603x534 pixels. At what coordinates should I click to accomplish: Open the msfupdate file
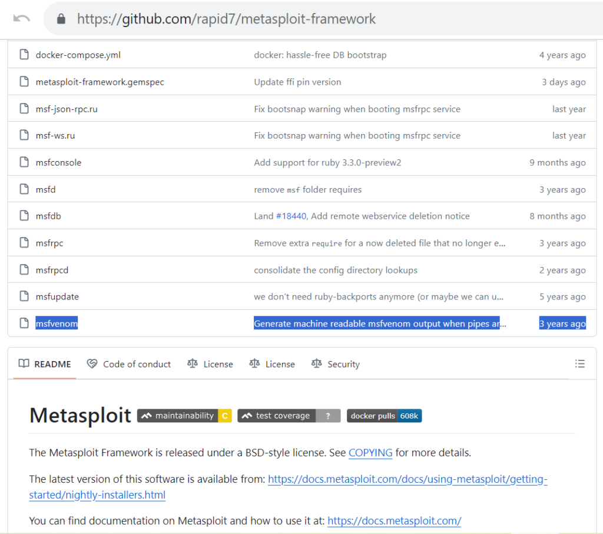point(57,296)
